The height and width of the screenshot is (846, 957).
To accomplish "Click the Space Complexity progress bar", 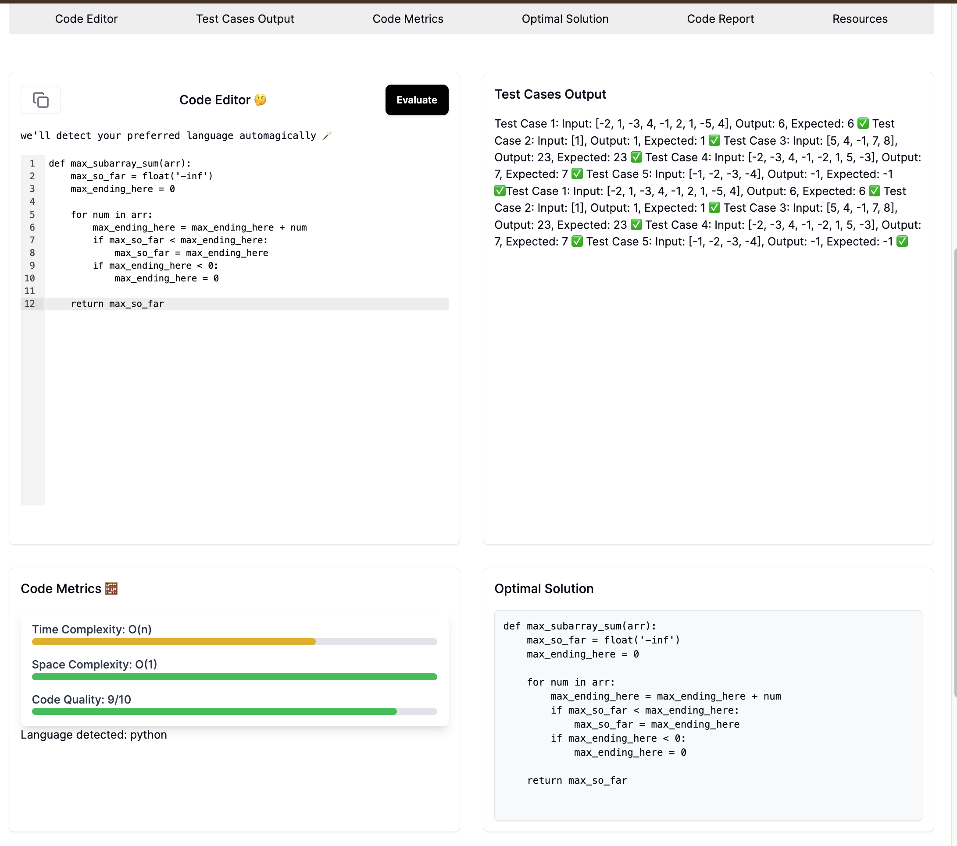I will coord(235,677).
